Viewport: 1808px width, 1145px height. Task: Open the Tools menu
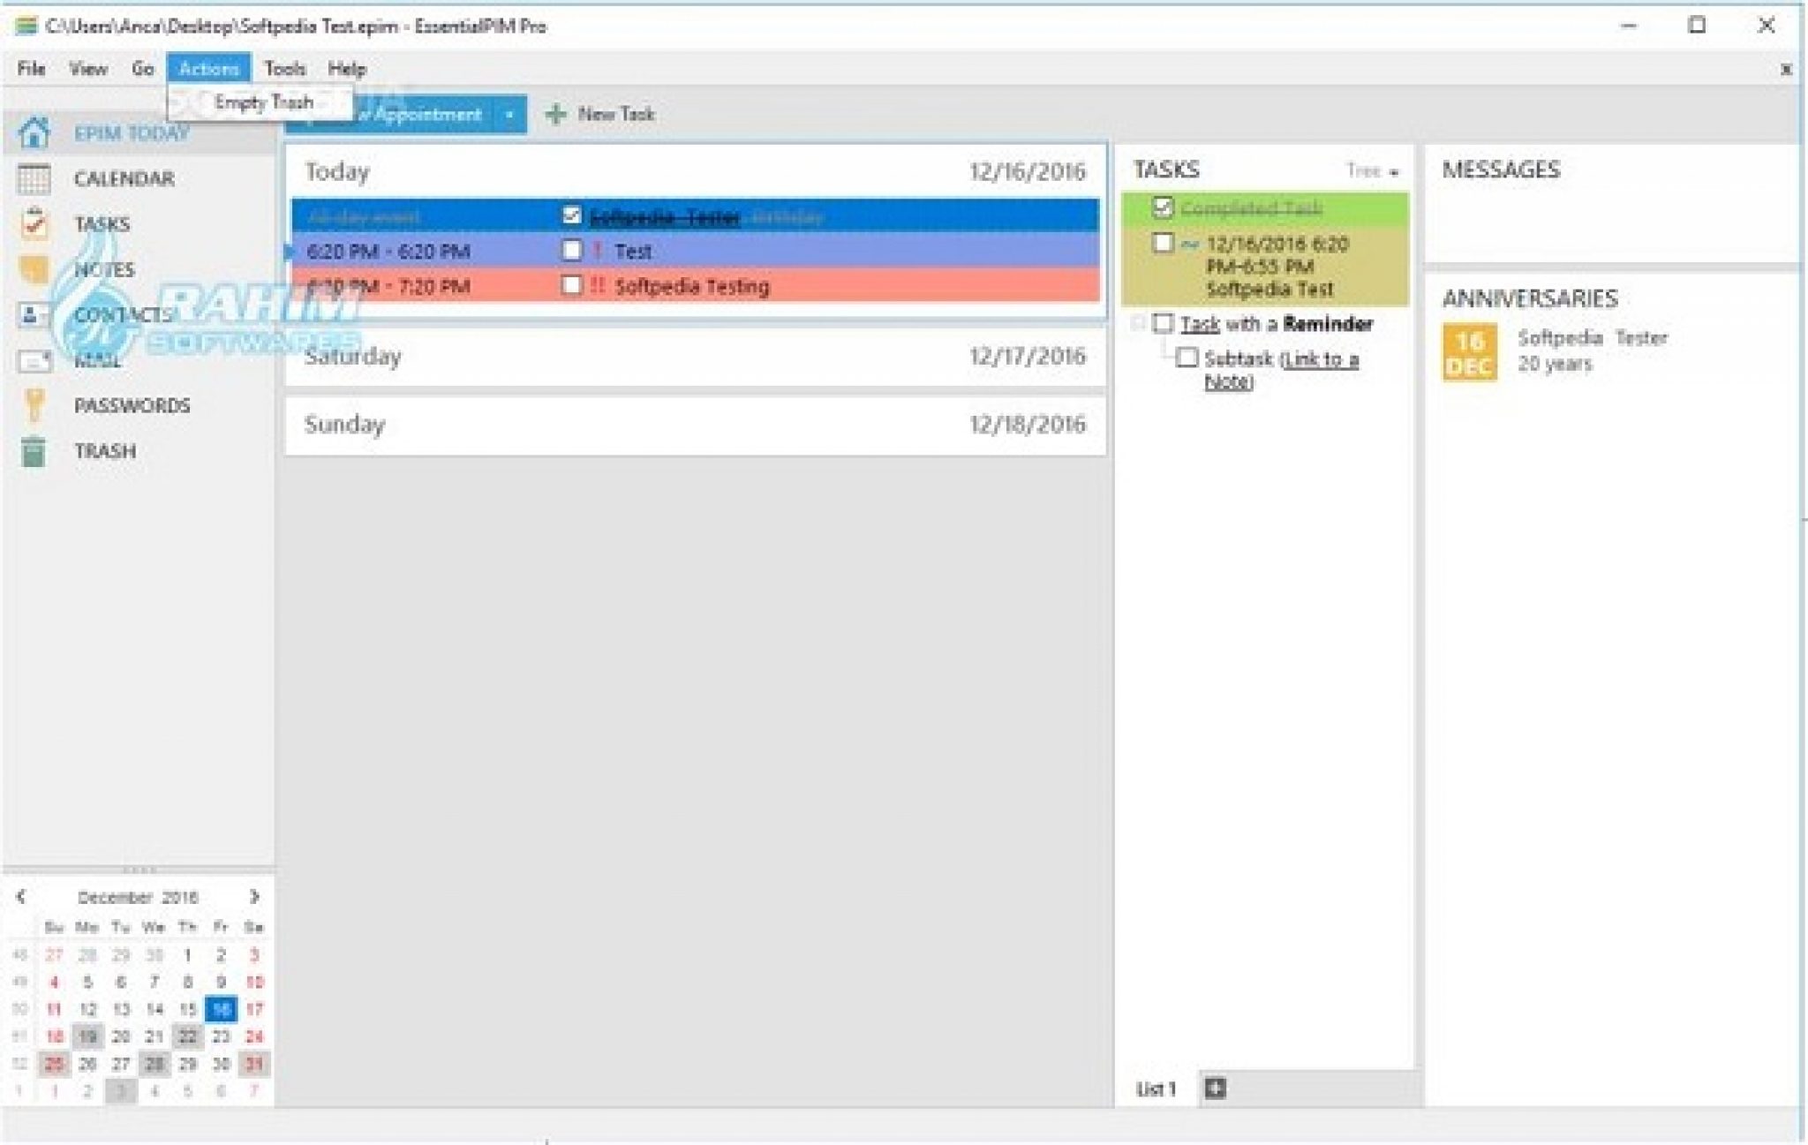click(x=284, y=69)
